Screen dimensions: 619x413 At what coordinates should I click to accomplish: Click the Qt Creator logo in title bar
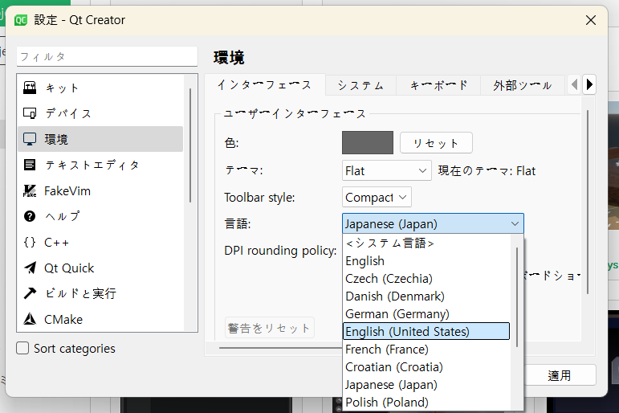click(x=21, y=20)
